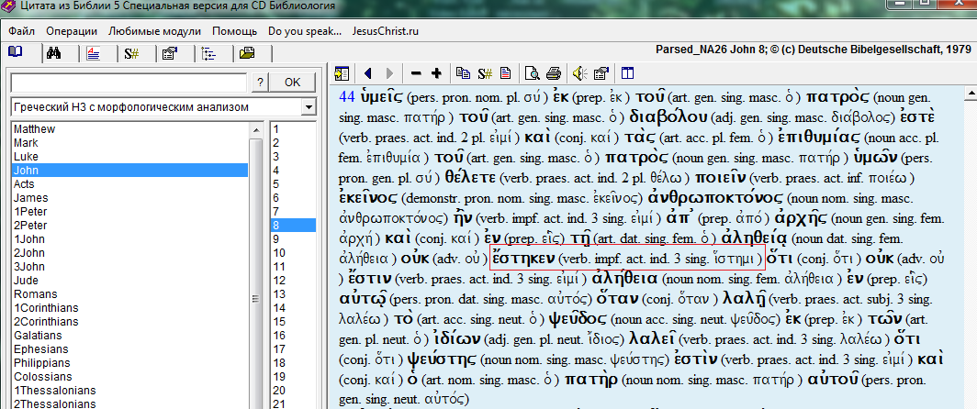Toggle the navigation panel icon
This screenshot has height=409, width=977.
point(342,73)
